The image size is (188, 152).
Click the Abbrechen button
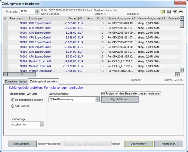pos(169,144)
